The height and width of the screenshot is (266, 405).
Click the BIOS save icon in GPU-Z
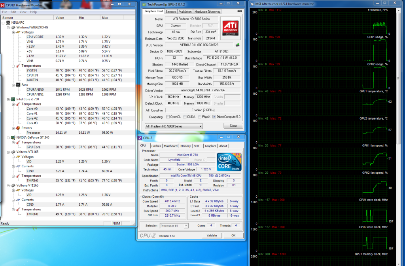(x=237, y=45)
